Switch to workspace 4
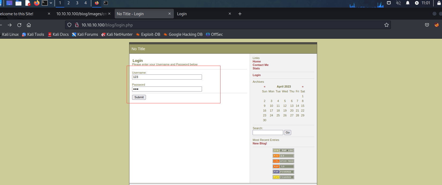This screenshot has height=185, width=442. click(85, 3)
